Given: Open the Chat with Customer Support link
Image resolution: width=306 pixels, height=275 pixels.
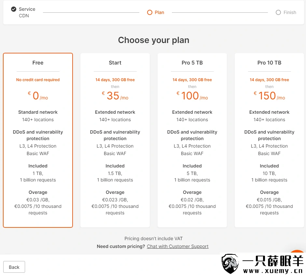Looking at the screenshot, I should click(x=177, y=246).
